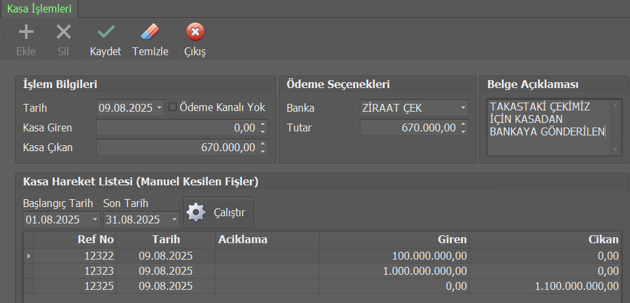Click the Ekle plus icon
Screen dimensions: 630x303
[26, 32]
